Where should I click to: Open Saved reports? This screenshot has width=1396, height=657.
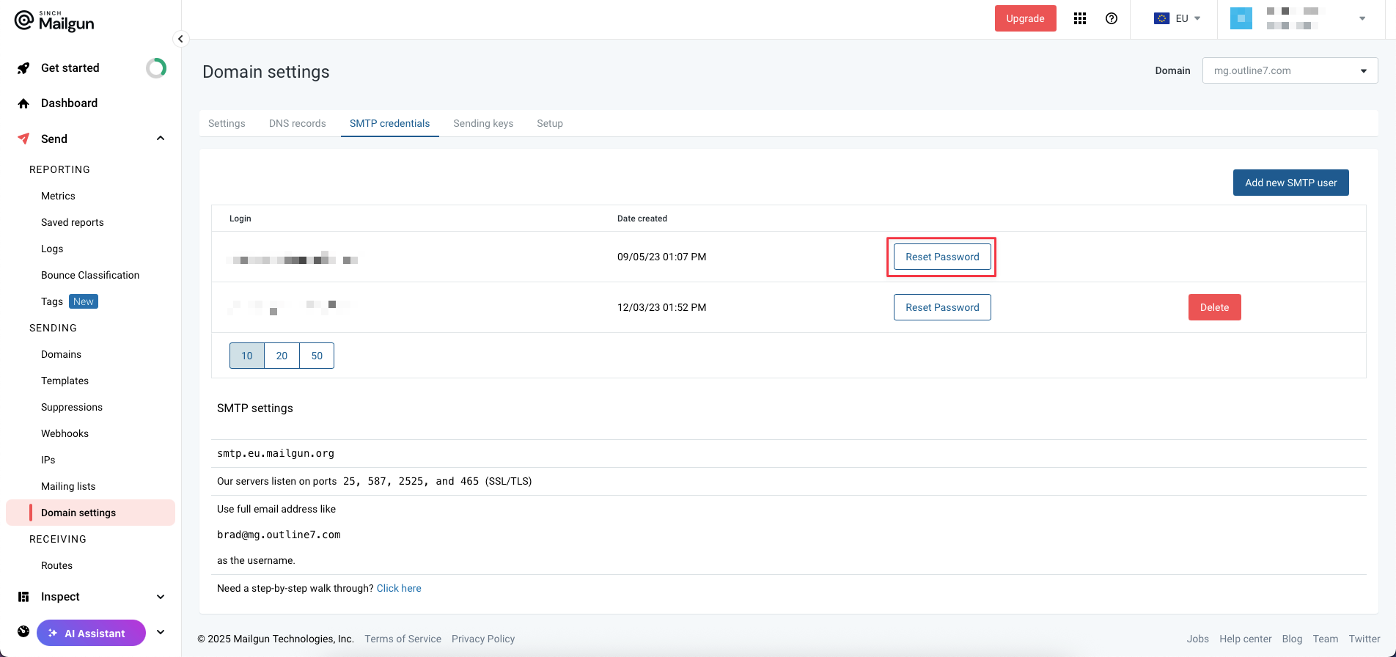click(x=73, y=222)
